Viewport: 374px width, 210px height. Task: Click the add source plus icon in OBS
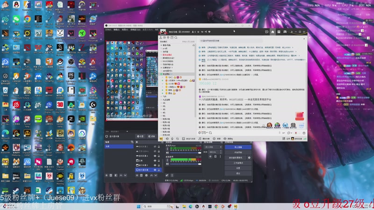137,175
